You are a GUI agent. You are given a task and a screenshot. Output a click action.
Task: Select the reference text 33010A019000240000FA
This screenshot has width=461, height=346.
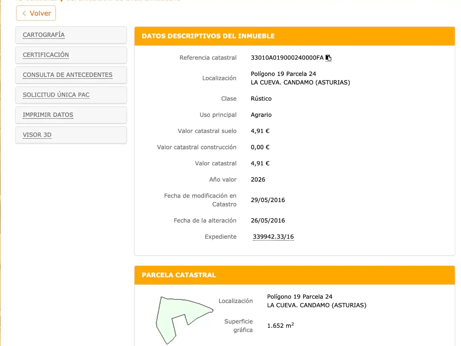(x=287, y=58)
